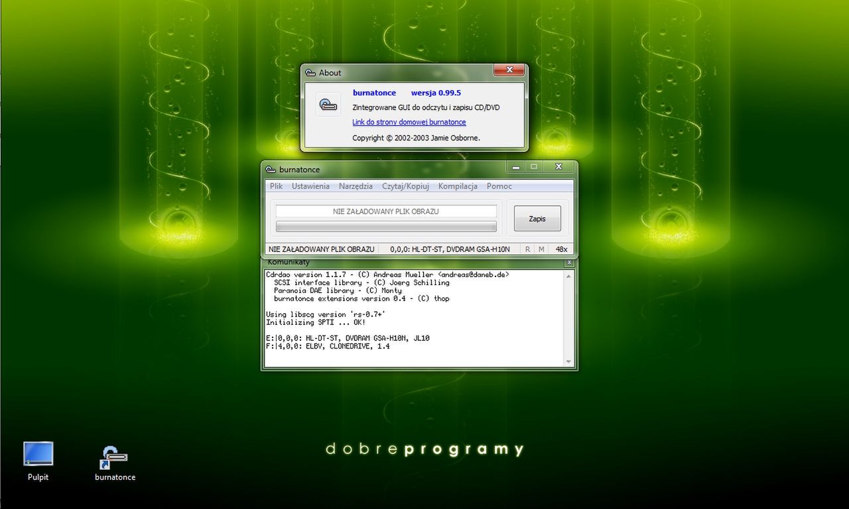
Task: Open the burnatonce homepage link
Action: [409, 122]
